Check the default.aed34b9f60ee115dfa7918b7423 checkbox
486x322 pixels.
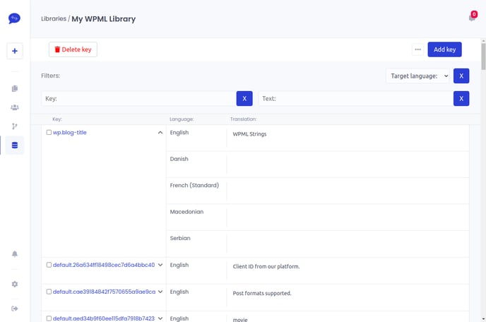pyautogui.click(x=49, y=318)
